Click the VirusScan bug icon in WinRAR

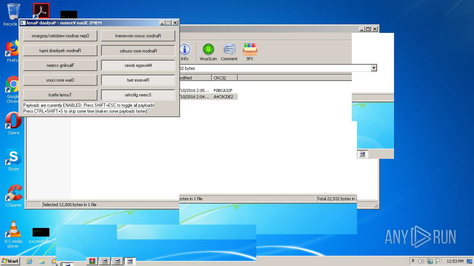208,52
